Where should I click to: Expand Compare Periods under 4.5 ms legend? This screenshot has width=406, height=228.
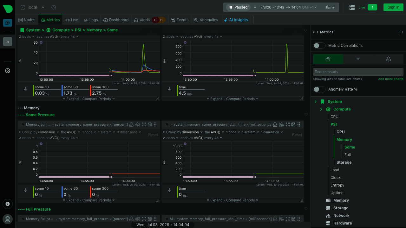coord(233,99)
